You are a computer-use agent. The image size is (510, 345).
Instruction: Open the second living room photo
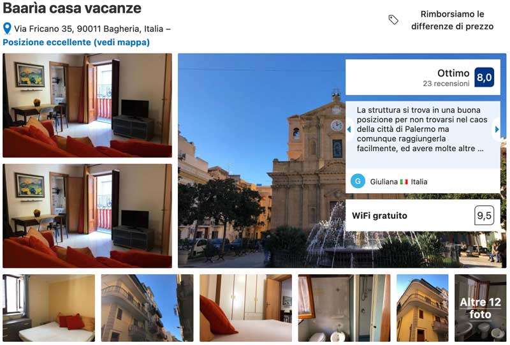tap(87, 216)
